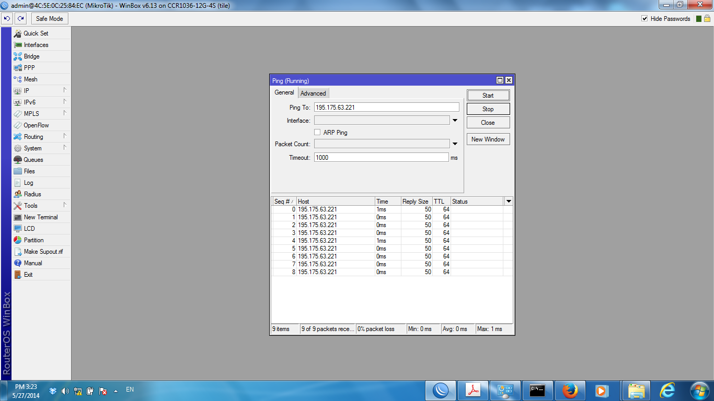Click the EN language indicator in taskbar
The image size is (714, 401).
pos(130,390)
